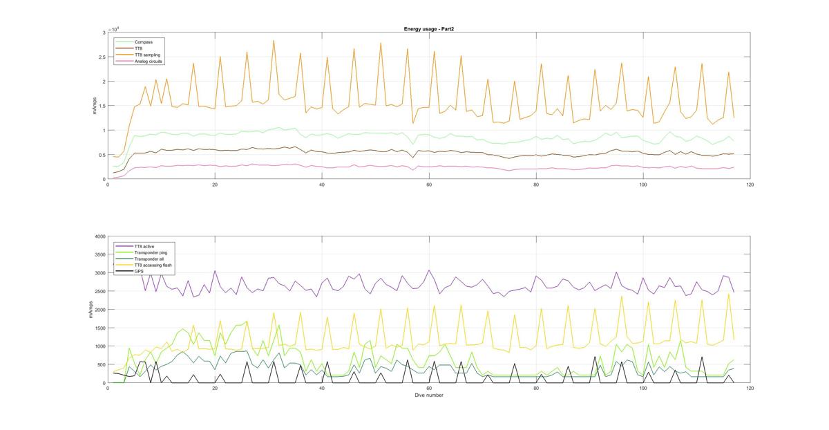The image size is (829, 430).
Task: Click the purple line sample beside TT8 active
Action: [124, 247]
